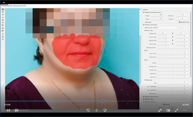Switch to mini view mode

[x=168, y=110]
